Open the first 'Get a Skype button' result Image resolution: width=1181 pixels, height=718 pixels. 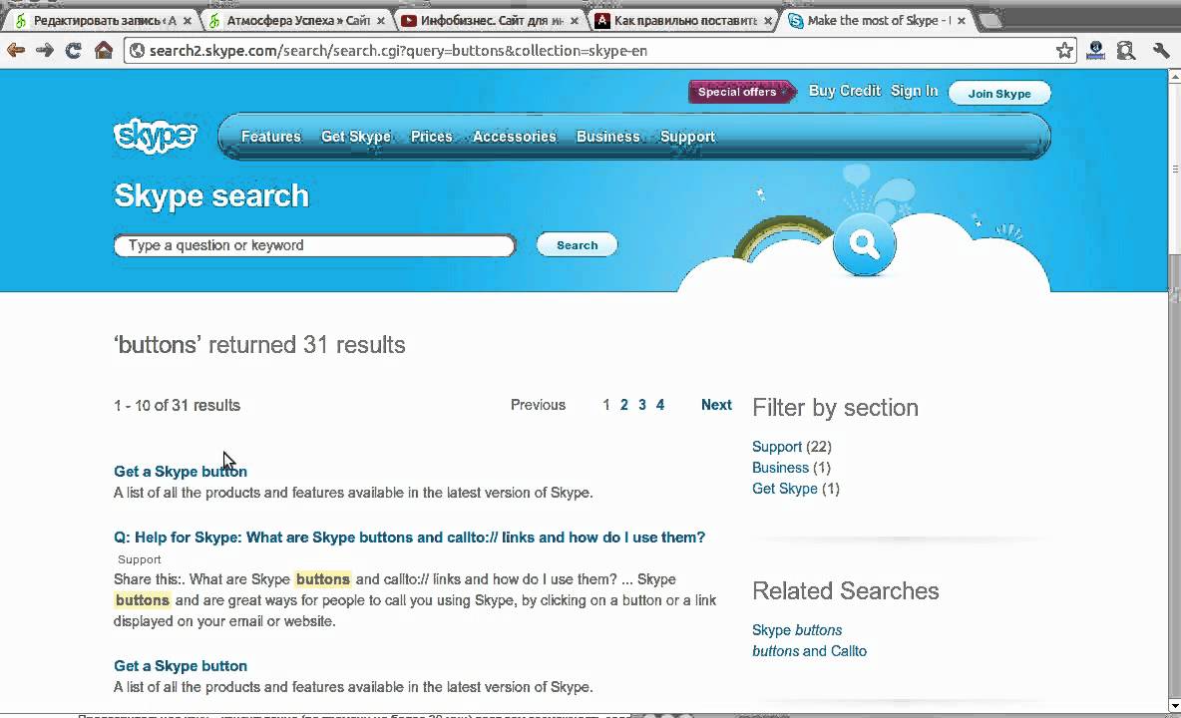click(180, 471)
